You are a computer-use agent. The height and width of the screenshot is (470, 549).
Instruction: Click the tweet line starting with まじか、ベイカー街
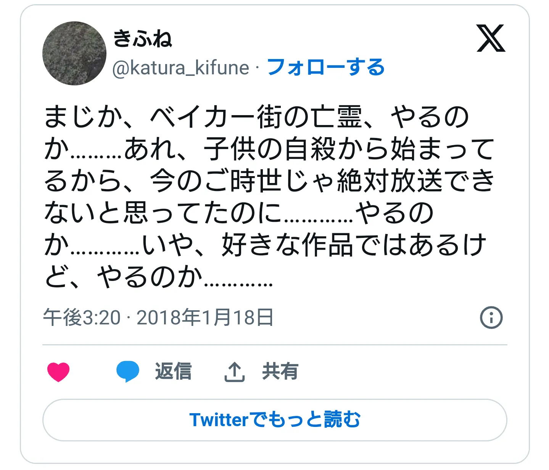(x=256, y=117)
